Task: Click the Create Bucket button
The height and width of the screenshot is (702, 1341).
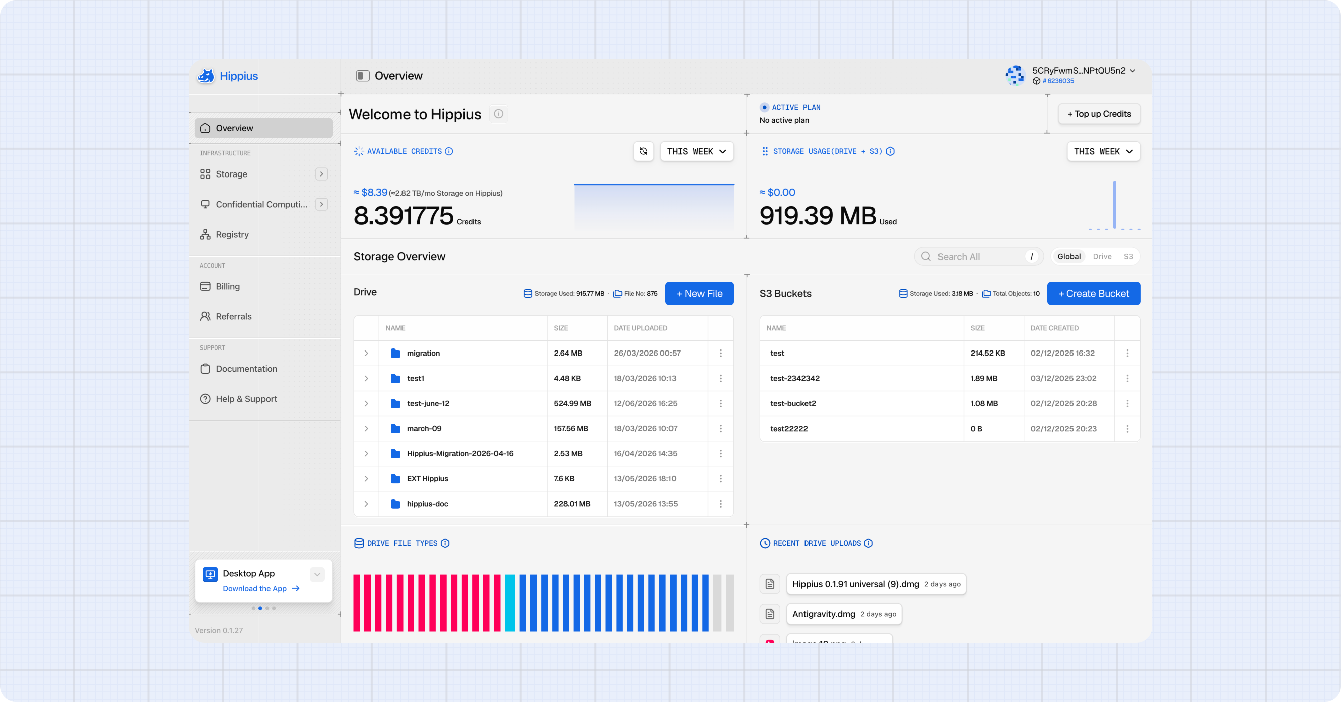Action: [x=1093, y=294]
